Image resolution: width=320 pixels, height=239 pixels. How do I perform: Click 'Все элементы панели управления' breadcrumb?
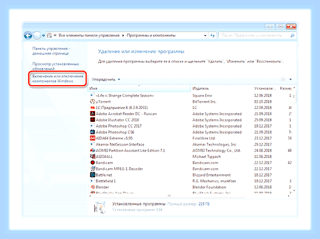click(x=89, y=35)
